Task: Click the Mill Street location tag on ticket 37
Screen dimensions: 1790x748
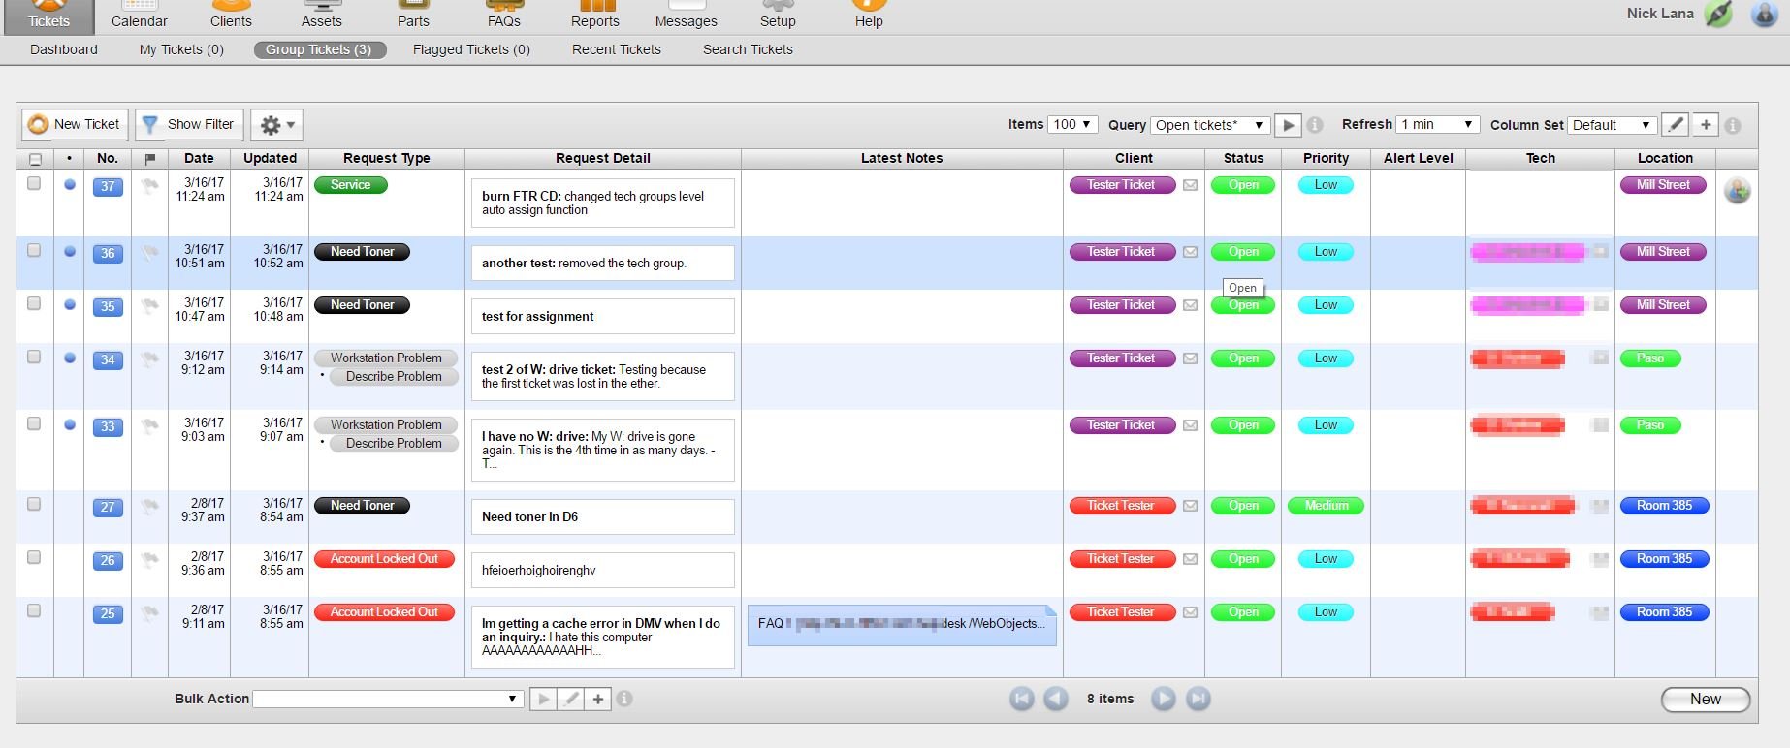Action: click(1663, 184)
